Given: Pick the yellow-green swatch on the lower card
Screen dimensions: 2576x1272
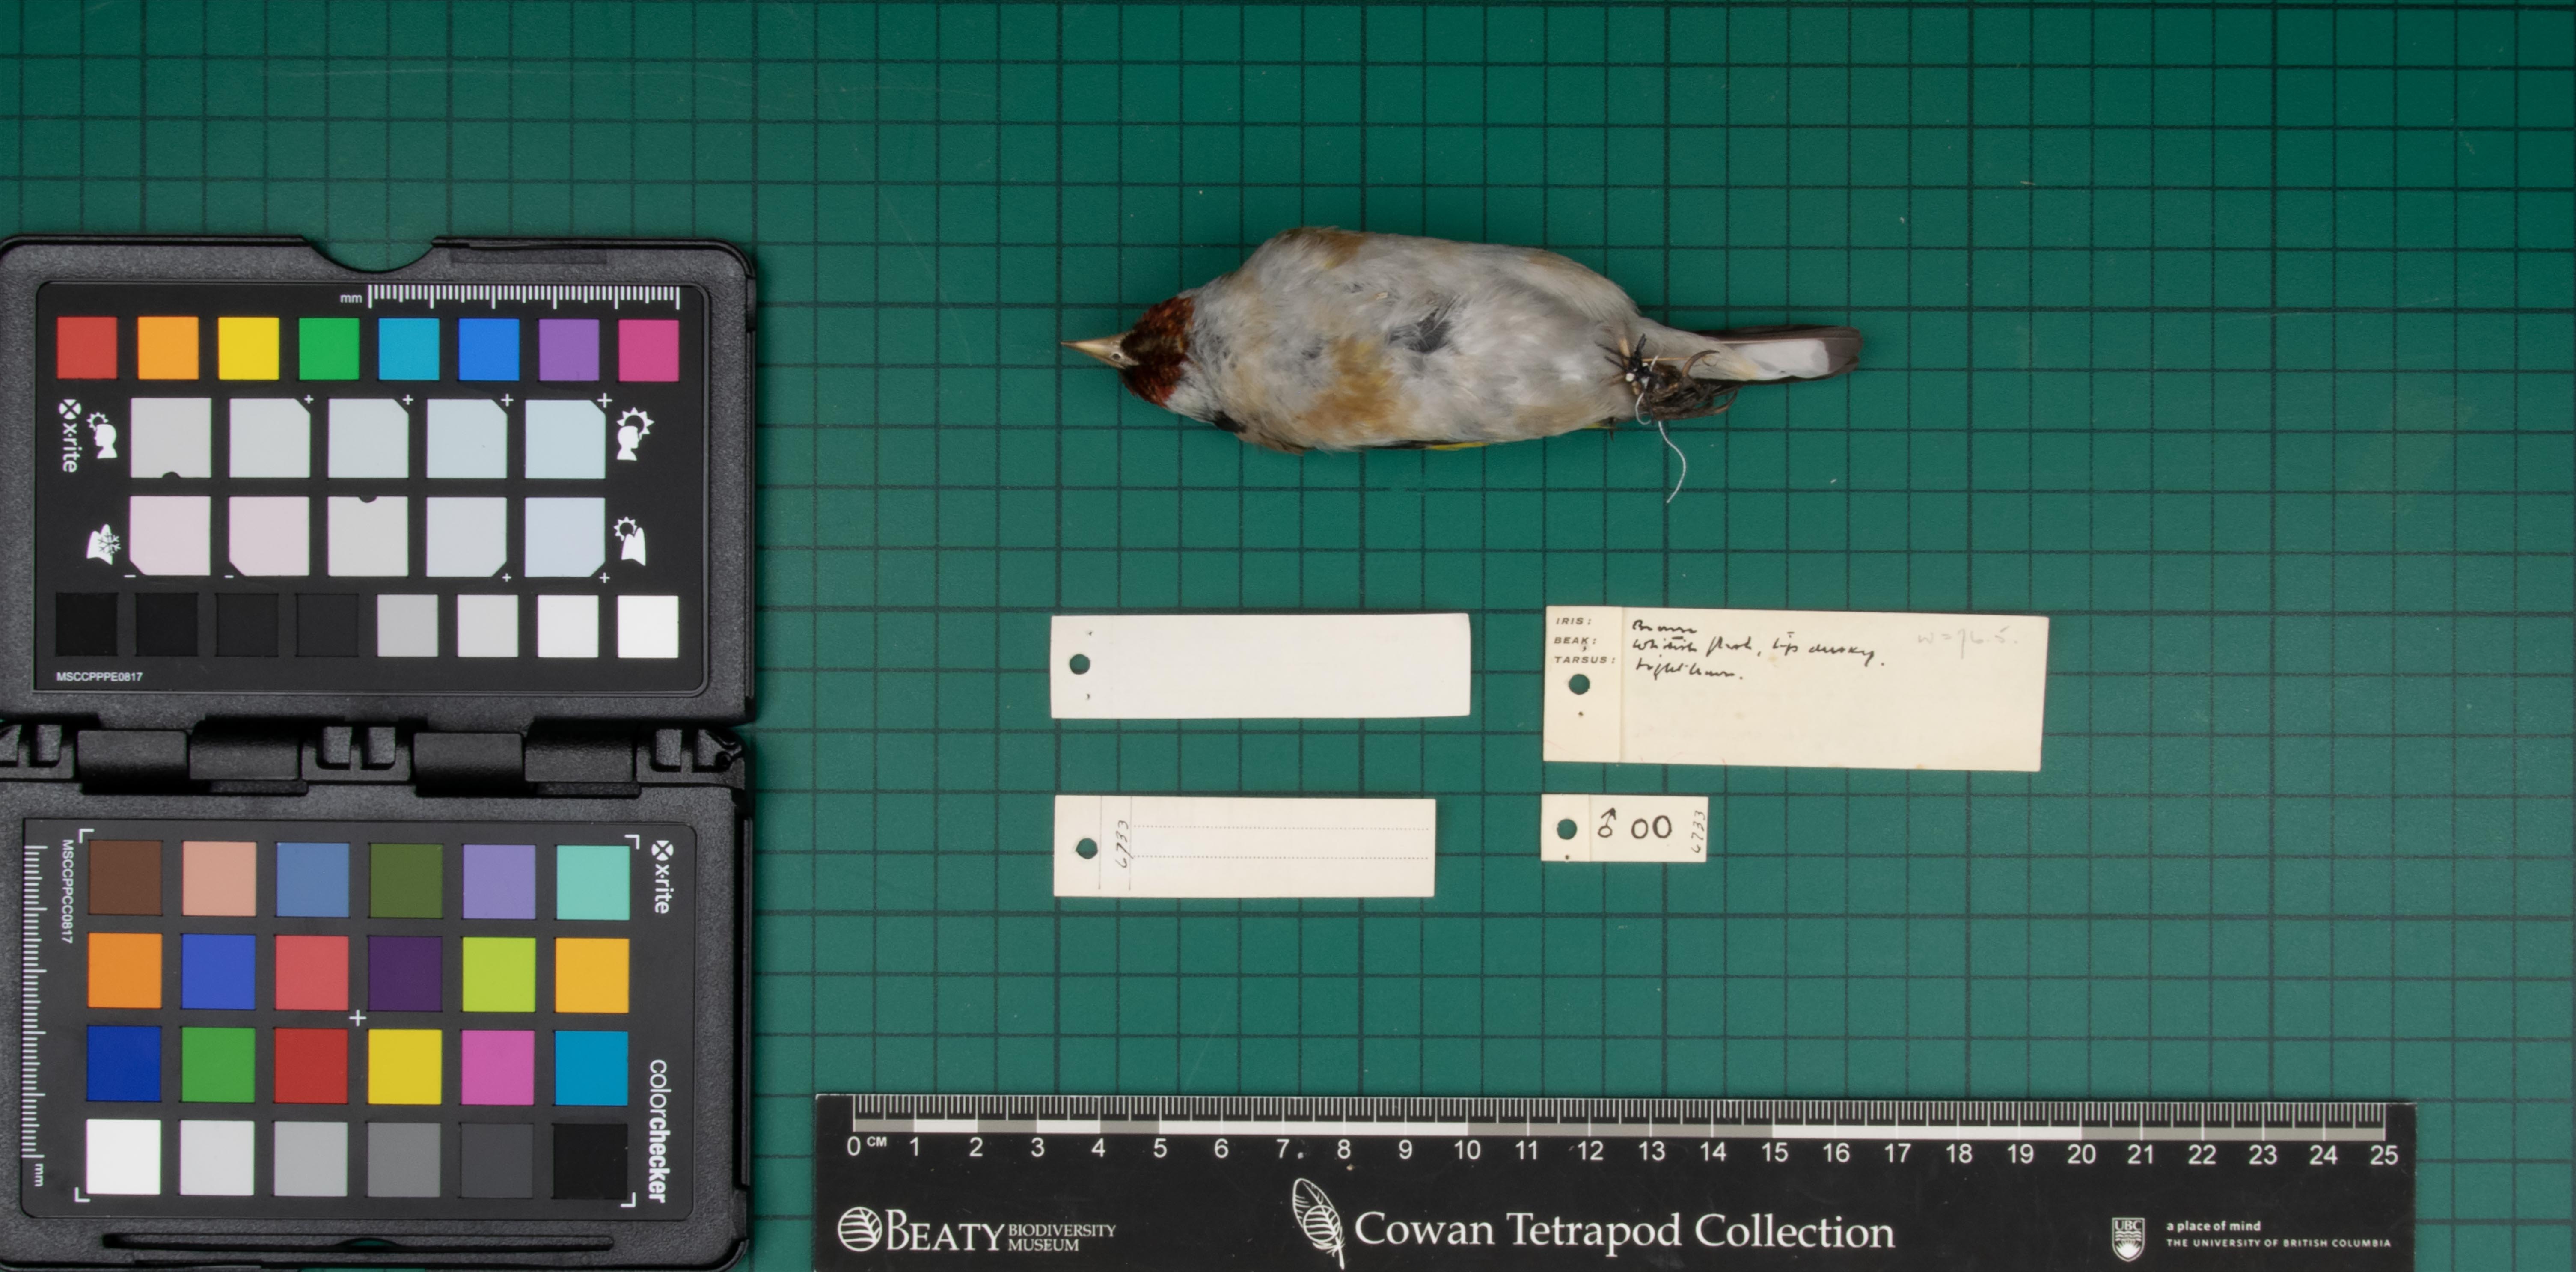Looking at the screenshot, I should (x=498, y=974).
